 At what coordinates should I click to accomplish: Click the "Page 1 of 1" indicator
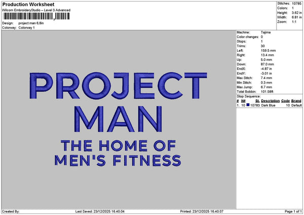point(293,211)
